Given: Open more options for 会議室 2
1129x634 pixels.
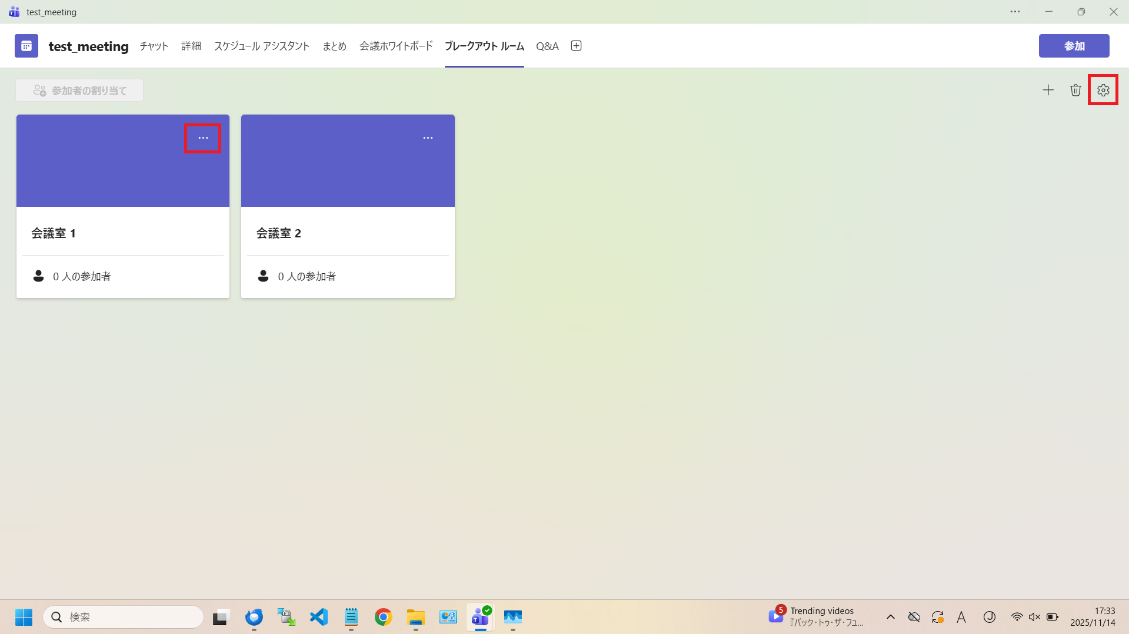Looking at the screenshot, I should click(428, 138).
